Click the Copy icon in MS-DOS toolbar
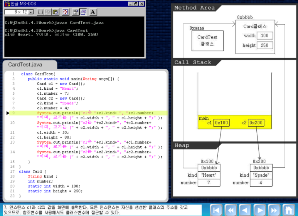This screenshot has width=298, height=216. click(48, 12)
